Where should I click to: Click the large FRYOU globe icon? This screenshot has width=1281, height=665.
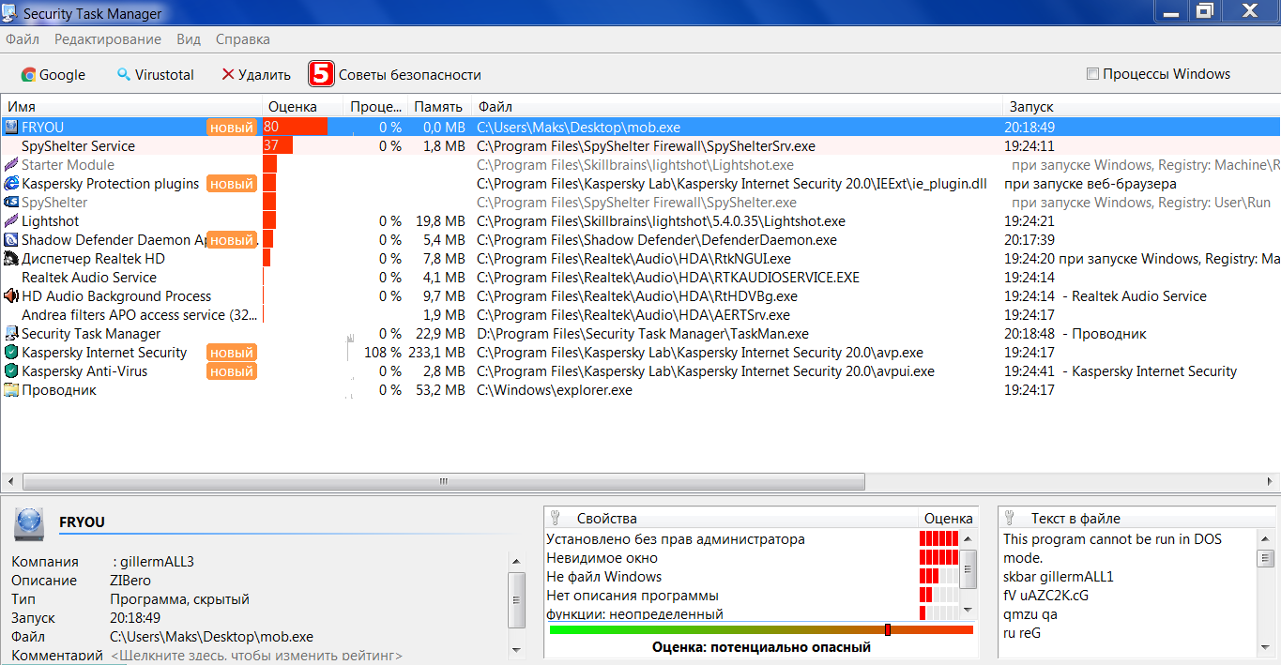pos(29,522)
